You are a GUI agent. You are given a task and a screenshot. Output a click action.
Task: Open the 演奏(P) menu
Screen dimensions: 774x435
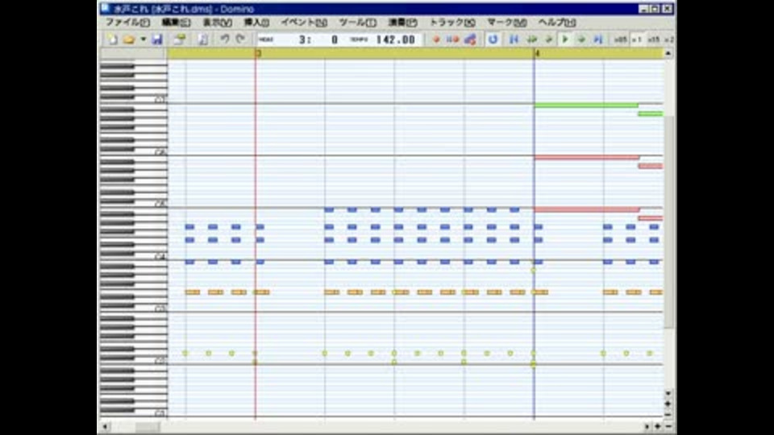click(403, 23)
